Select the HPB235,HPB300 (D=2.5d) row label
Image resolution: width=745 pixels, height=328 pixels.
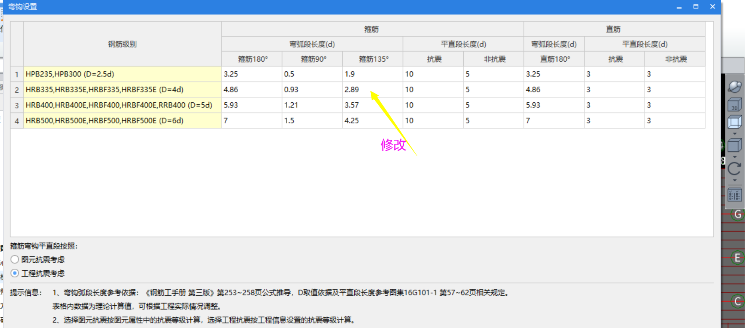coord(123,74)
